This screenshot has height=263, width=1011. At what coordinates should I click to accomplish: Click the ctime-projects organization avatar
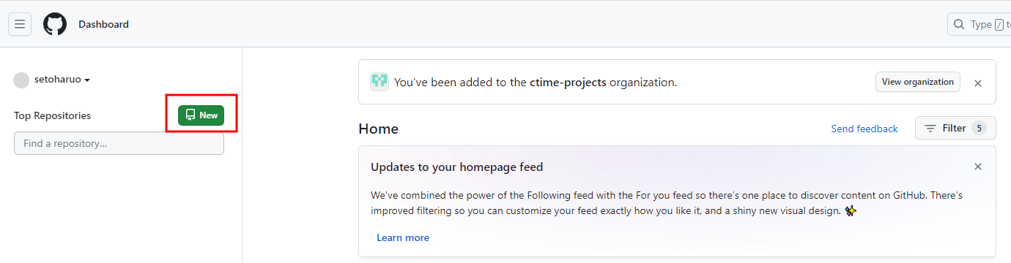379,82
